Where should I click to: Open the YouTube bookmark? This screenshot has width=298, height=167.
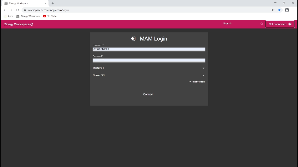pos(50,16)
